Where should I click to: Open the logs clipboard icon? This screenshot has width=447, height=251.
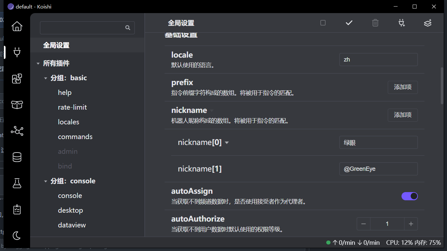point(17,209)
